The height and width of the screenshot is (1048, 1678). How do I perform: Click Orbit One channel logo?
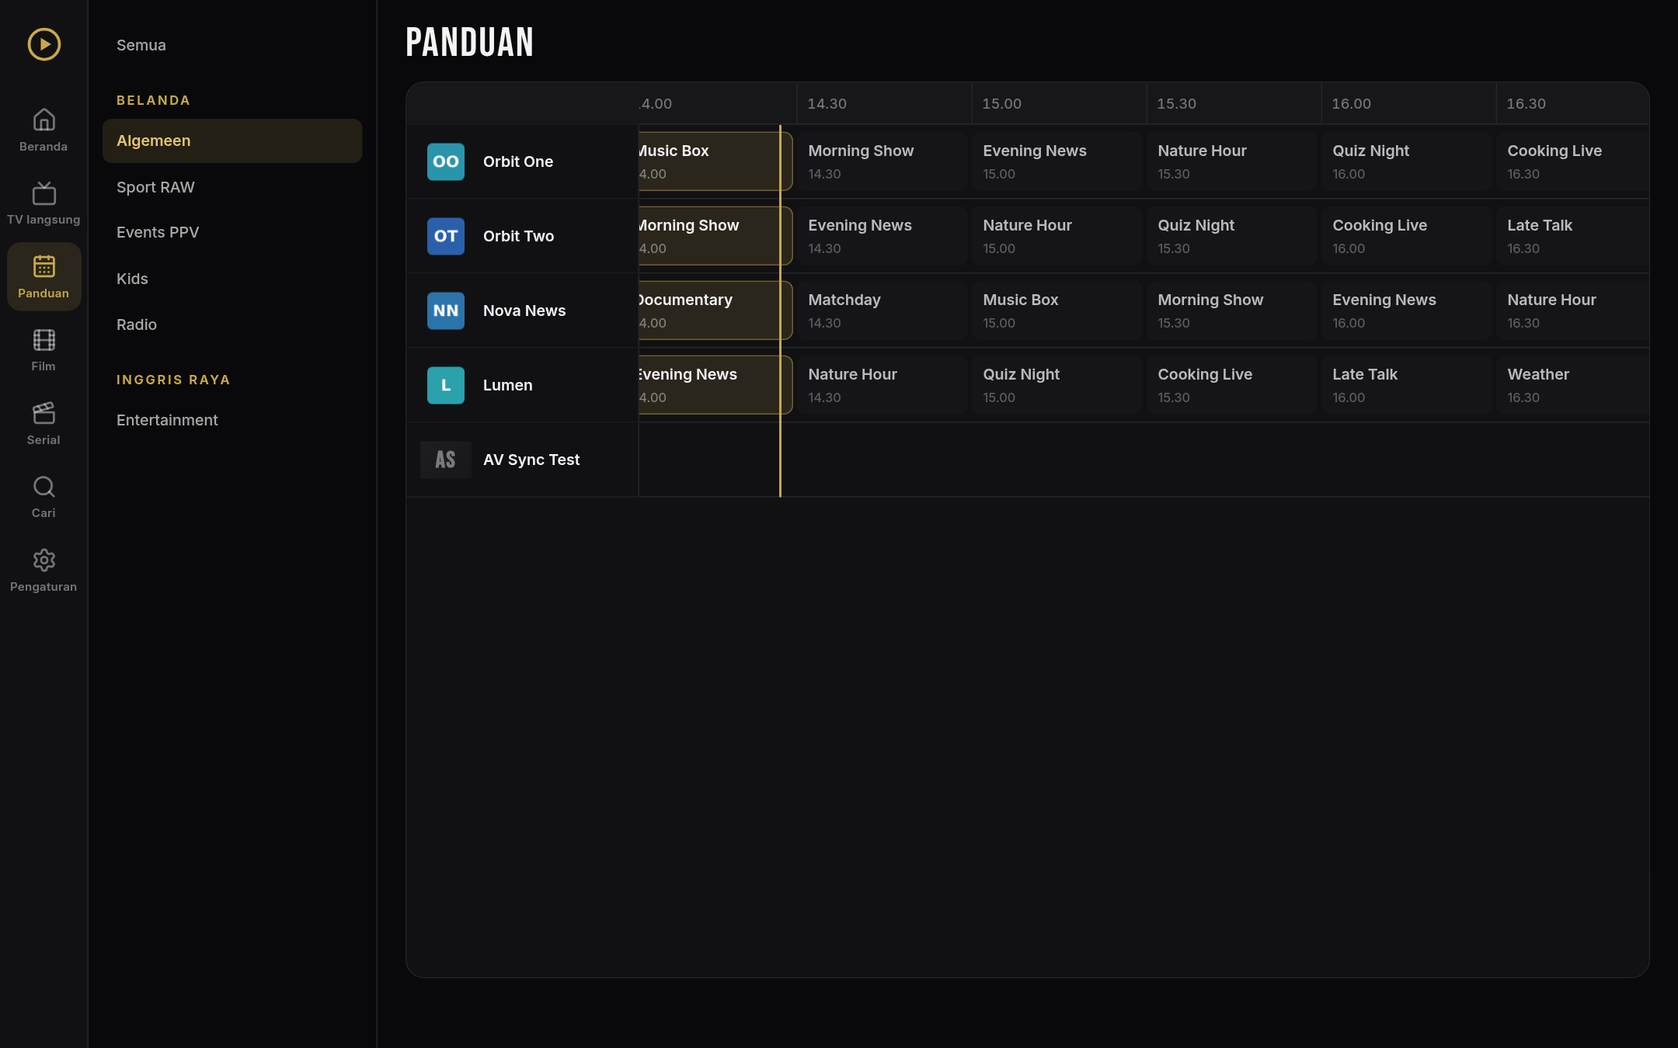click(446, 161)
